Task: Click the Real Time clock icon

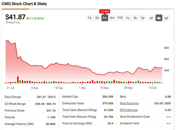Action: (7, 22)
